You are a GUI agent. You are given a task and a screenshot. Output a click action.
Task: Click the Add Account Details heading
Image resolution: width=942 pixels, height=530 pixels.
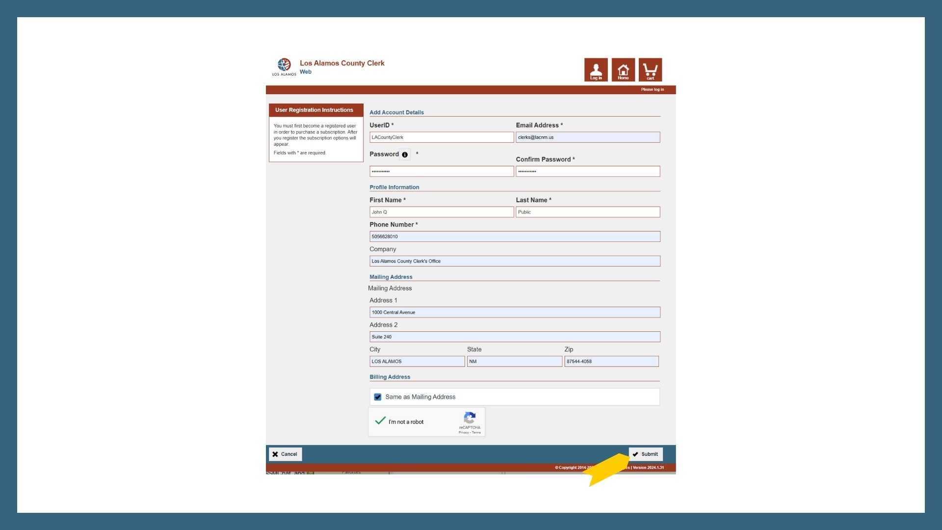(x=396, y=112)
